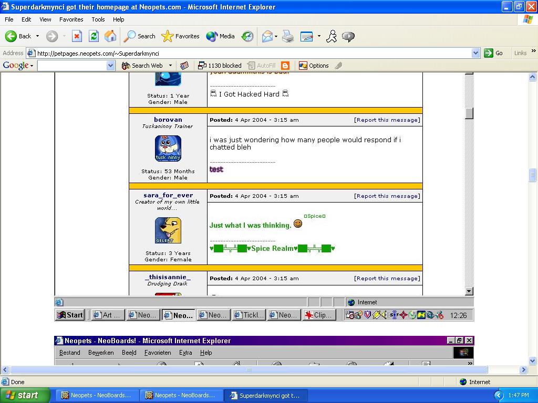Screen dimensions: 538x403
Task: Click the Mail envelope toolbar icon
Action: click(267, 36)
